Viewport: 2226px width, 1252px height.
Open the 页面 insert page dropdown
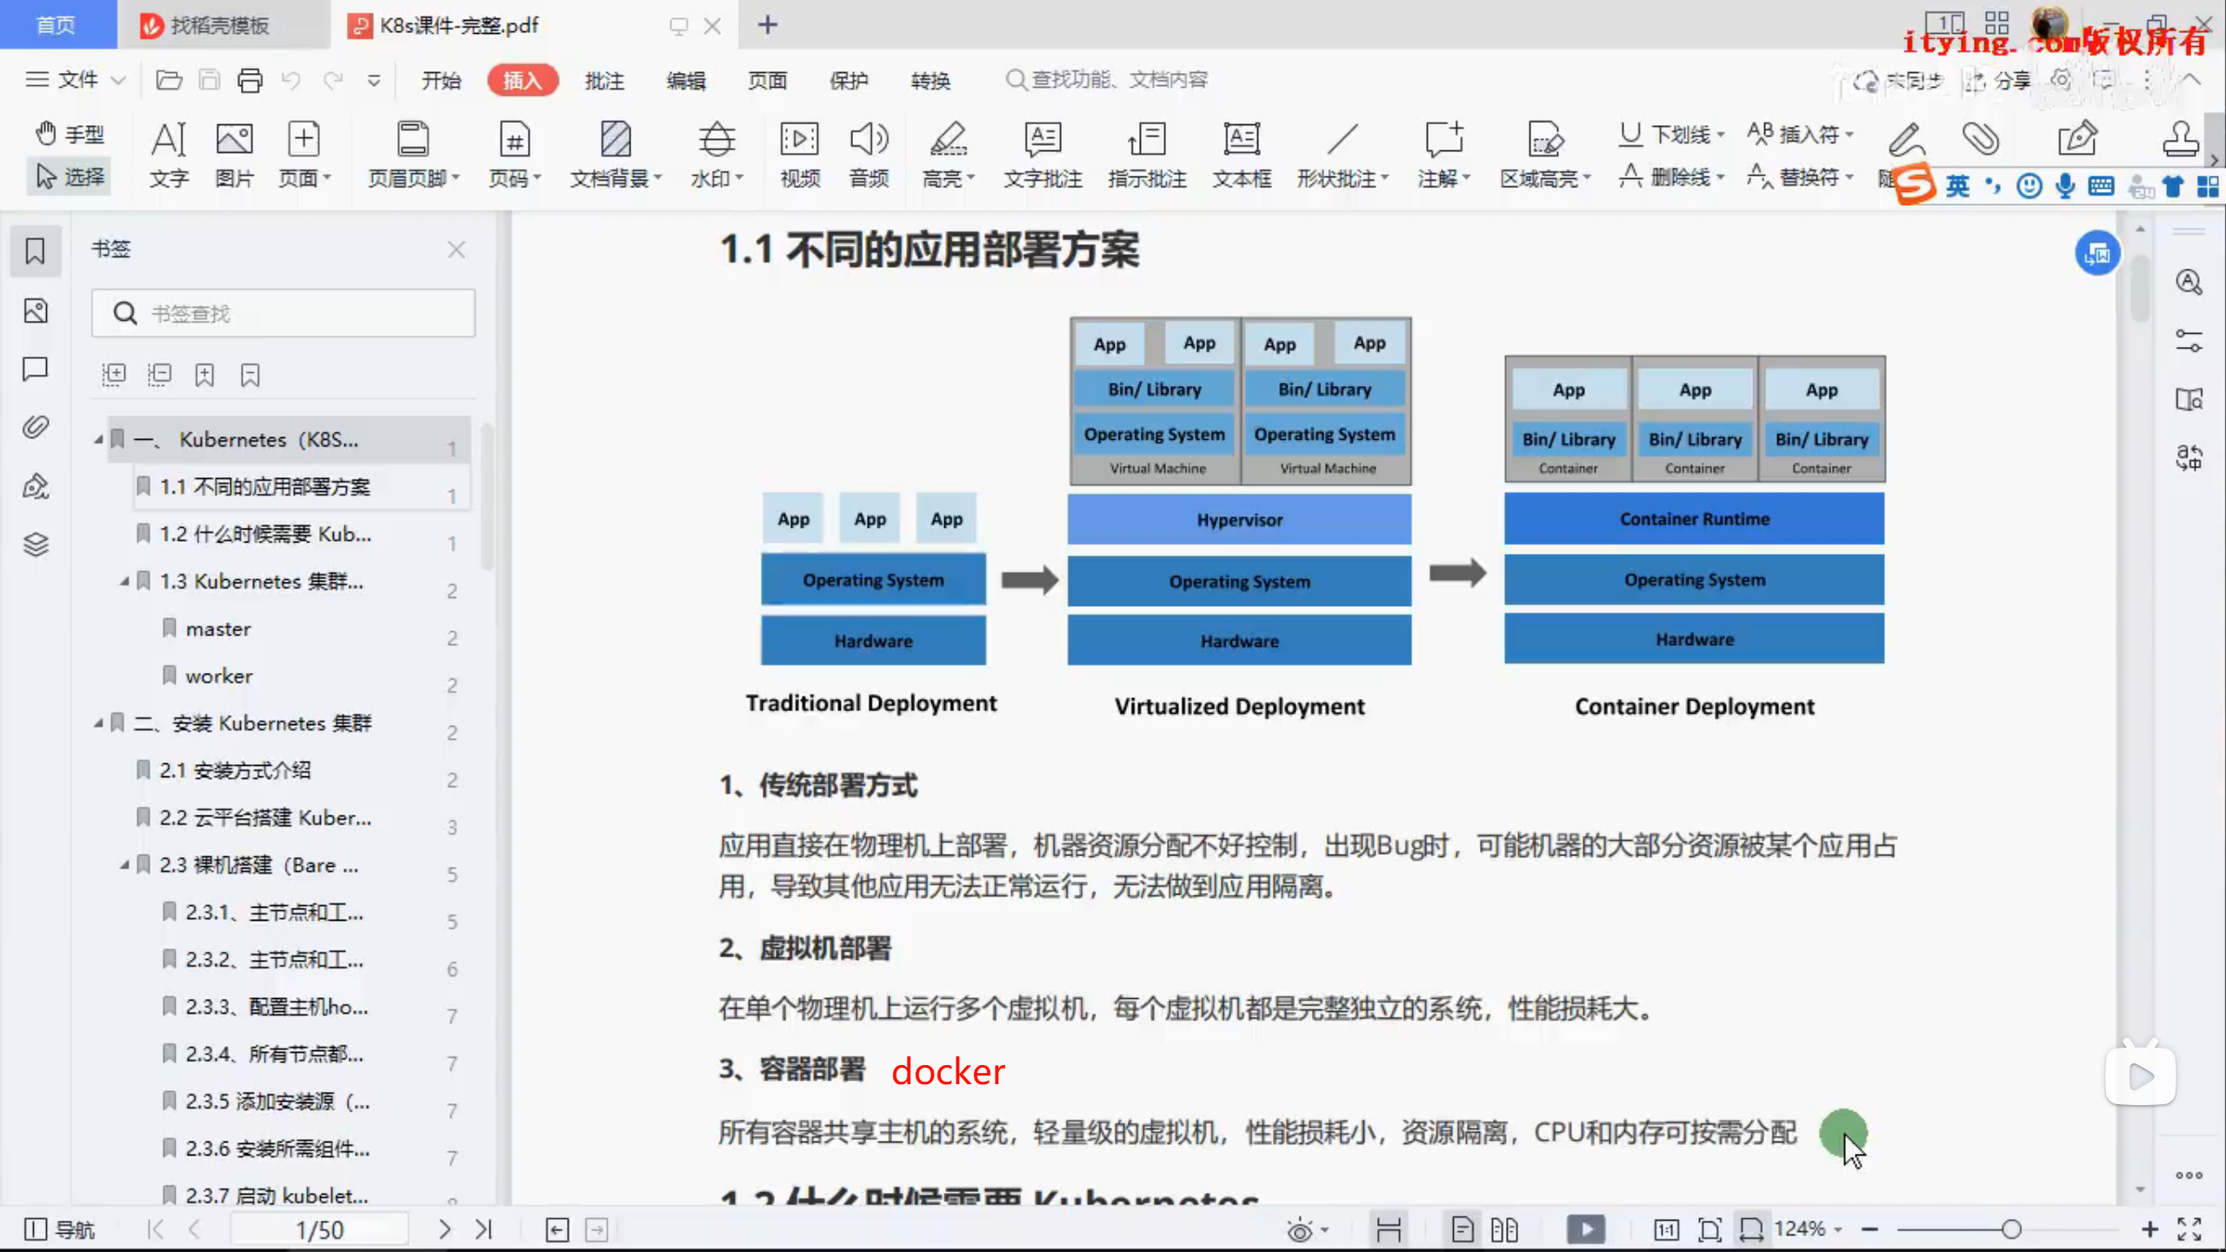point(303,155)
